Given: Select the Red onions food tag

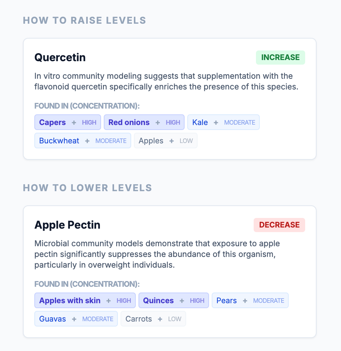Looking at the screenshot, I should [129, 123].
